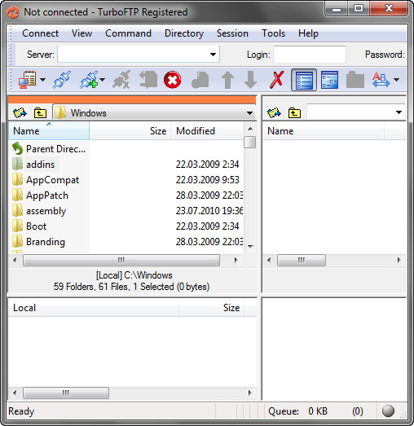
Task: Select the Parent Directory entry
Action: click(49, 149)
